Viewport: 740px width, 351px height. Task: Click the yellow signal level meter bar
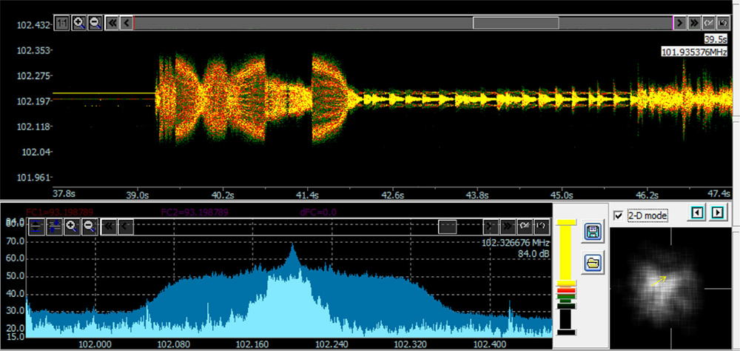coord(566,252)
